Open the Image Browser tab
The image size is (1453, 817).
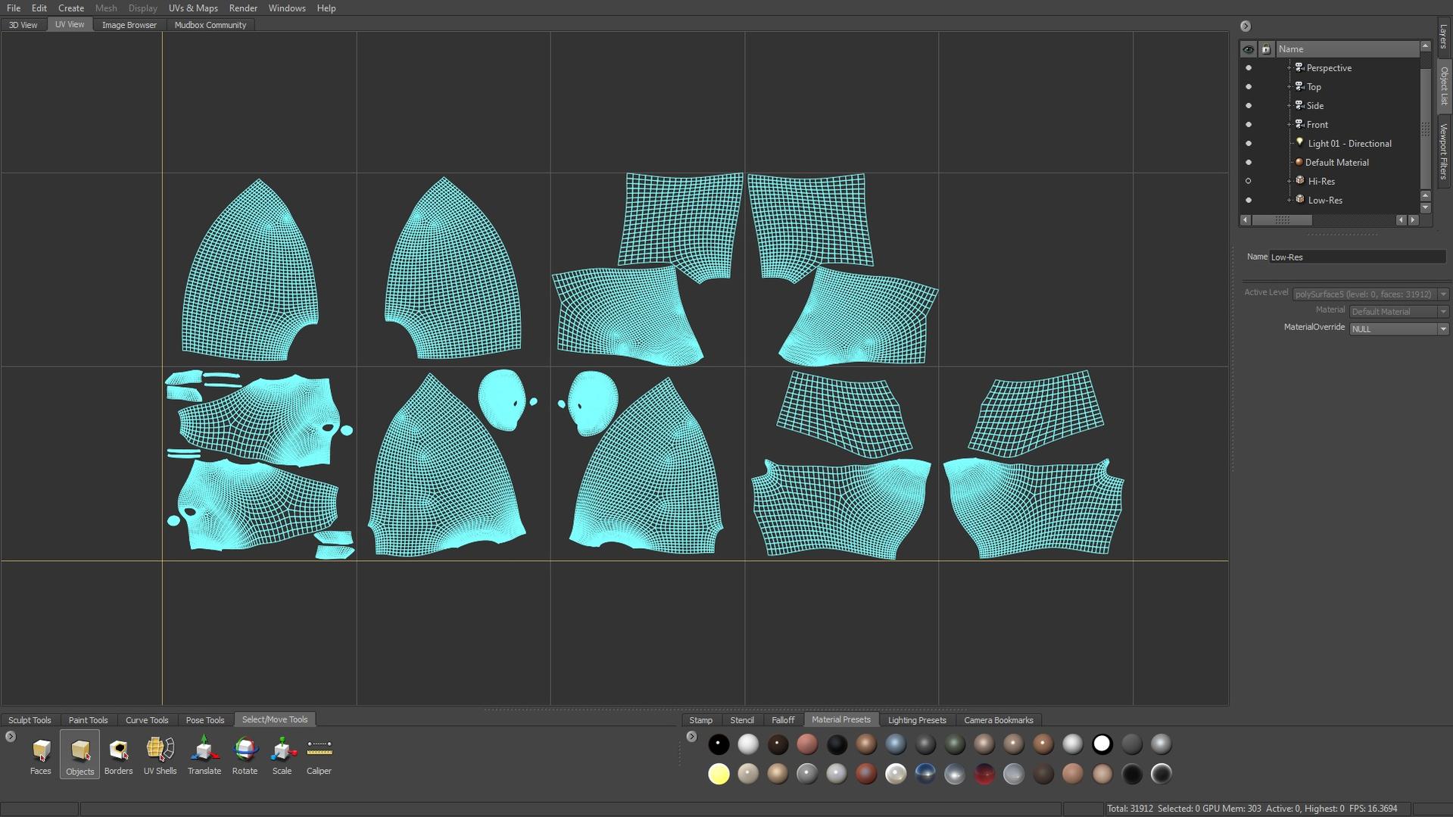click(x=129, y=24)
